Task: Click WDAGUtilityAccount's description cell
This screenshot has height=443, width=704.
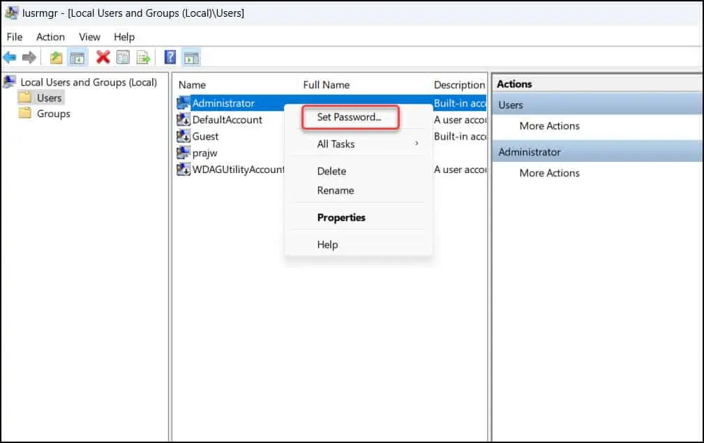Action: point(460,170)
